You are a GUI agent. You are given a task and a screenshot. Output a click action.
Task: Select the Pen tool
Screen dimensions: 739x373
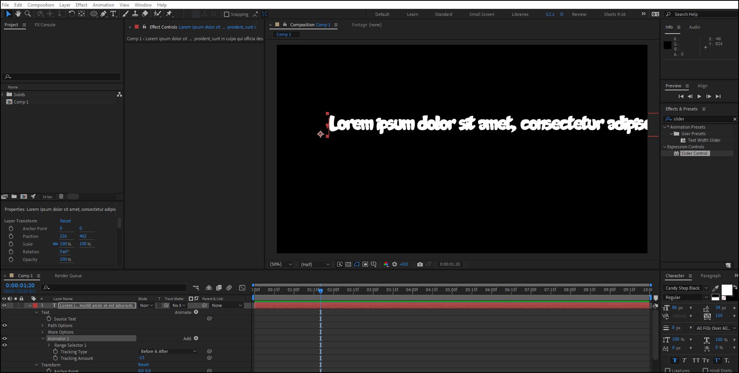coord(103,14)
